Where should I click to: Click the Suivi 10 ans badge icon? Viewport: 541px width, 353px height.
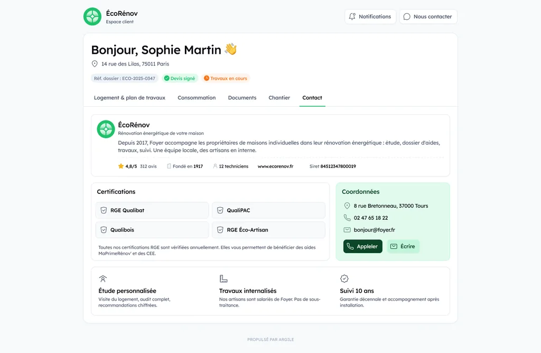point(344,278)
